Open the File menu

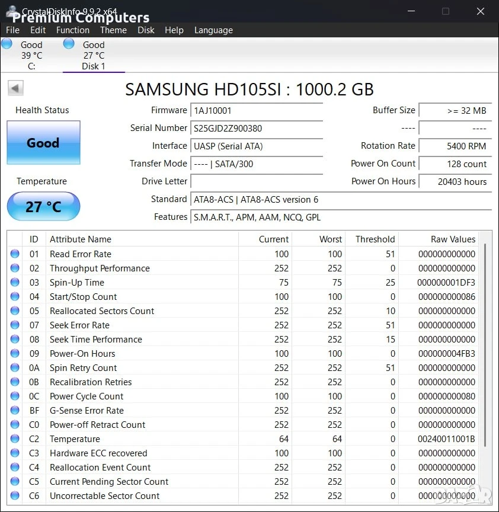click(12, 30)
